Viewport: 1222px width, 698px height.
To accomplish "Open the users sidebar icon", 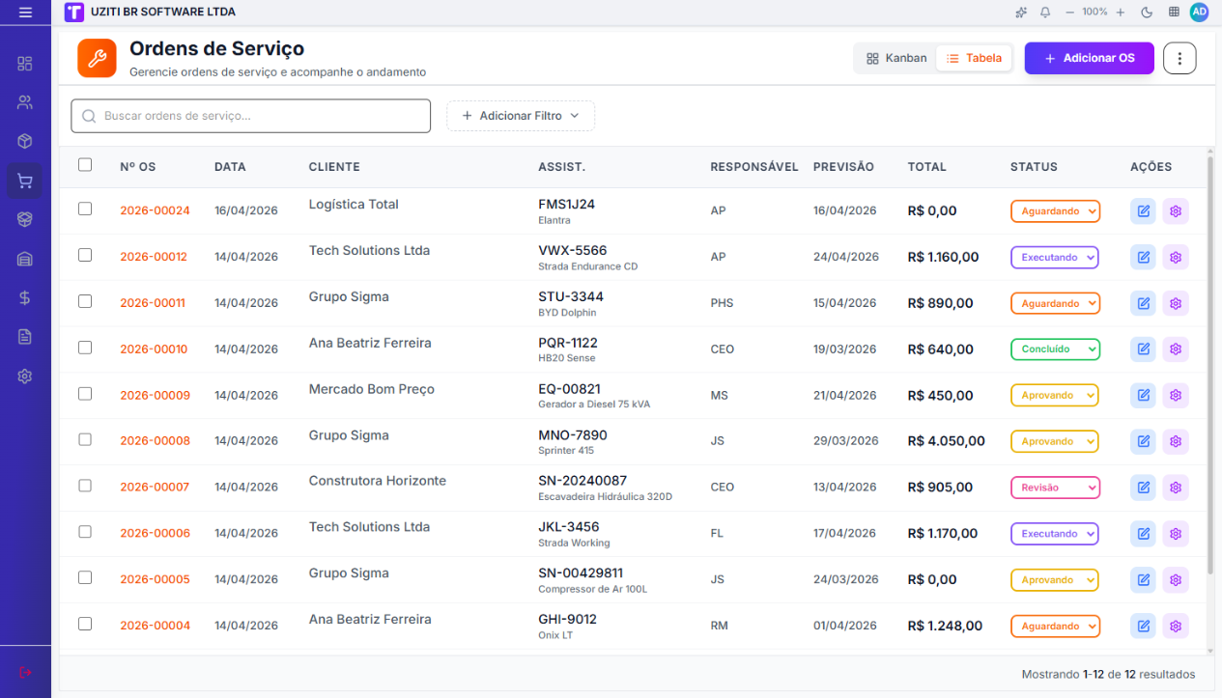I will tap(25, 102).
